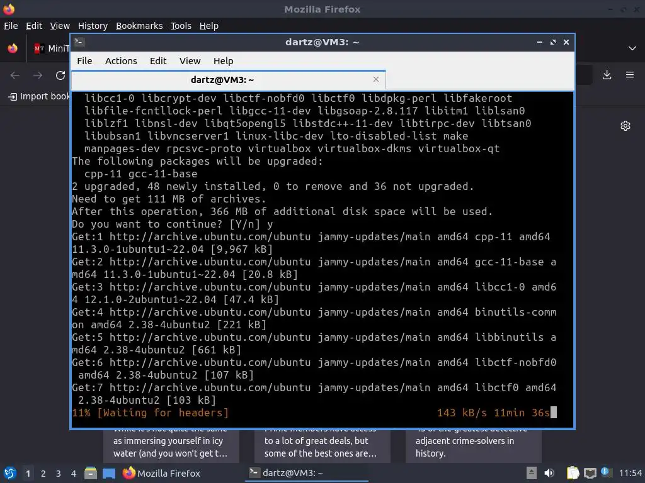Open Firefox Edit menu
The image size is (645, 483).
pos(34,26)
